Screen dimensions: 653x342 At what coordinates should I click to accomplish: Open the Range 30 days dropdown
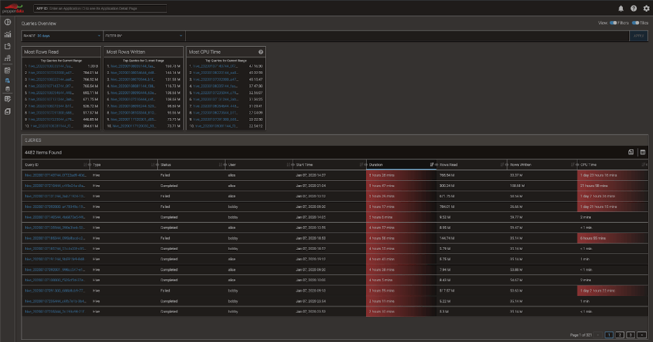tap(62, 36)
